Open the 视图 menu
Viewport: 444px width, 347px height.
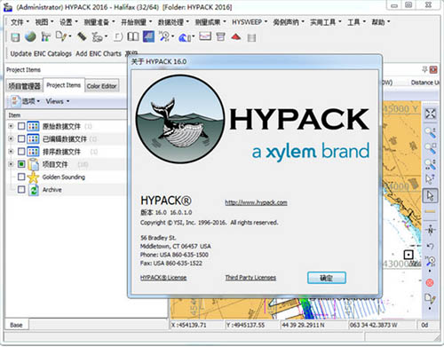(x=44, y=22)
